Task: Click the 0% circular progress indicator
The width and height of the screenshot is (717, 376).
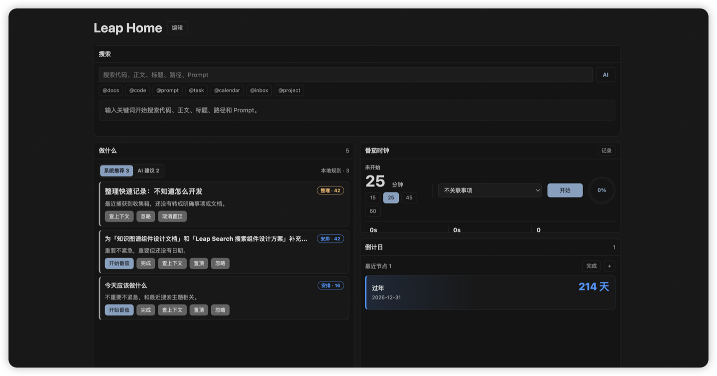Action: pyautogui.click(x=602, y=190)
